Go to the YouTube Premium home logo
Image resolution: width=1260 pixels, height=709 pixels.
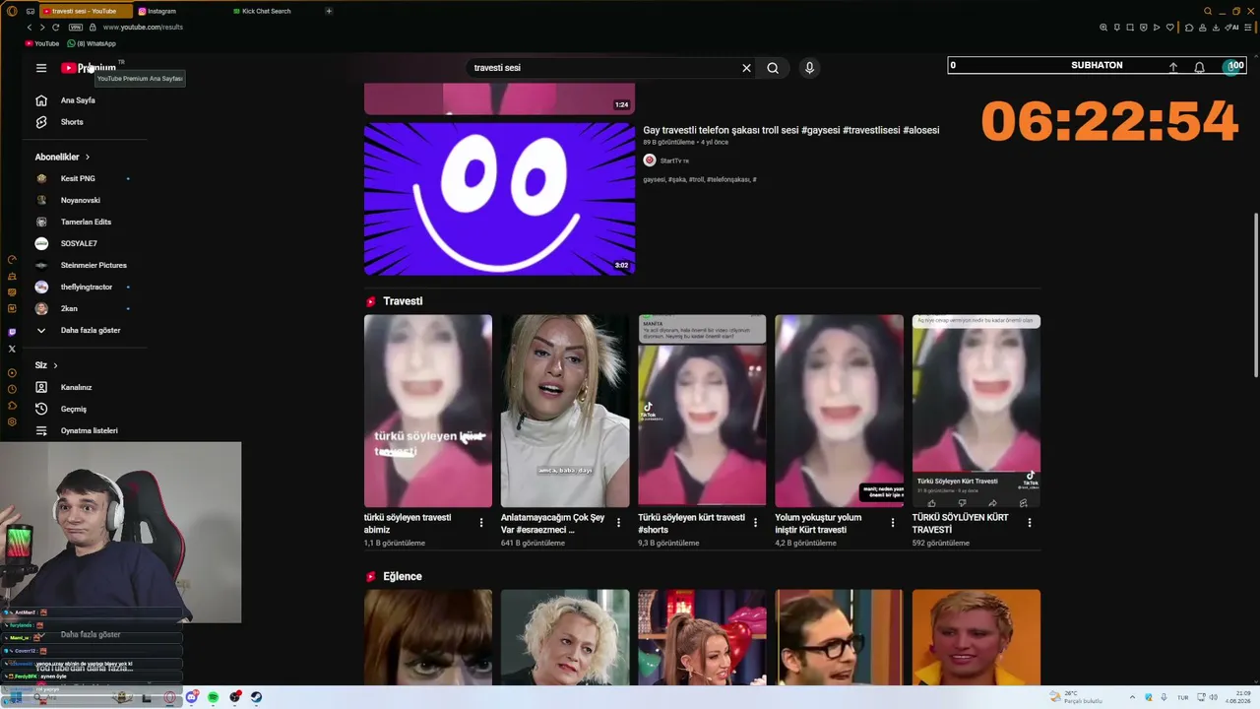coord(89,68)
